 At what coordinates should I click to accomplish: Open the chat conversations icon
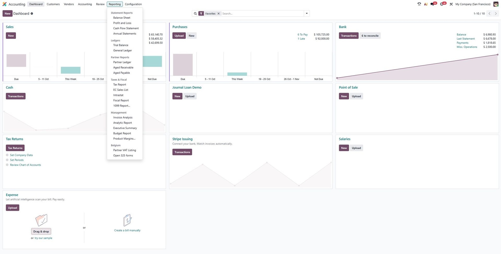pyautogui.click(x=432, y=4)
